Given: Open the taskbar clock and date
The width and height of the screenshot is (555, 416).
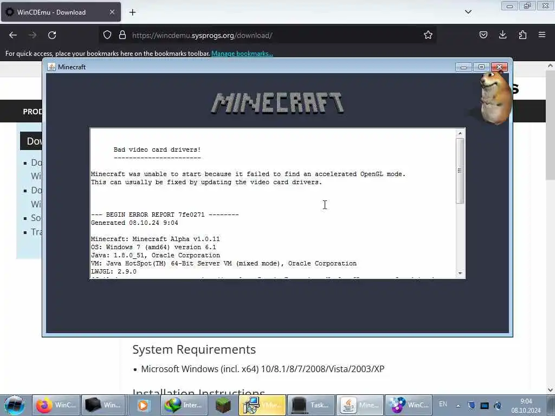Looking at the screenshot, I should click(x=526, y=406).
